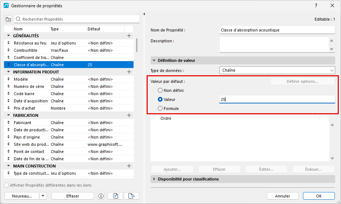Click the property info icon button

[101, 196]
